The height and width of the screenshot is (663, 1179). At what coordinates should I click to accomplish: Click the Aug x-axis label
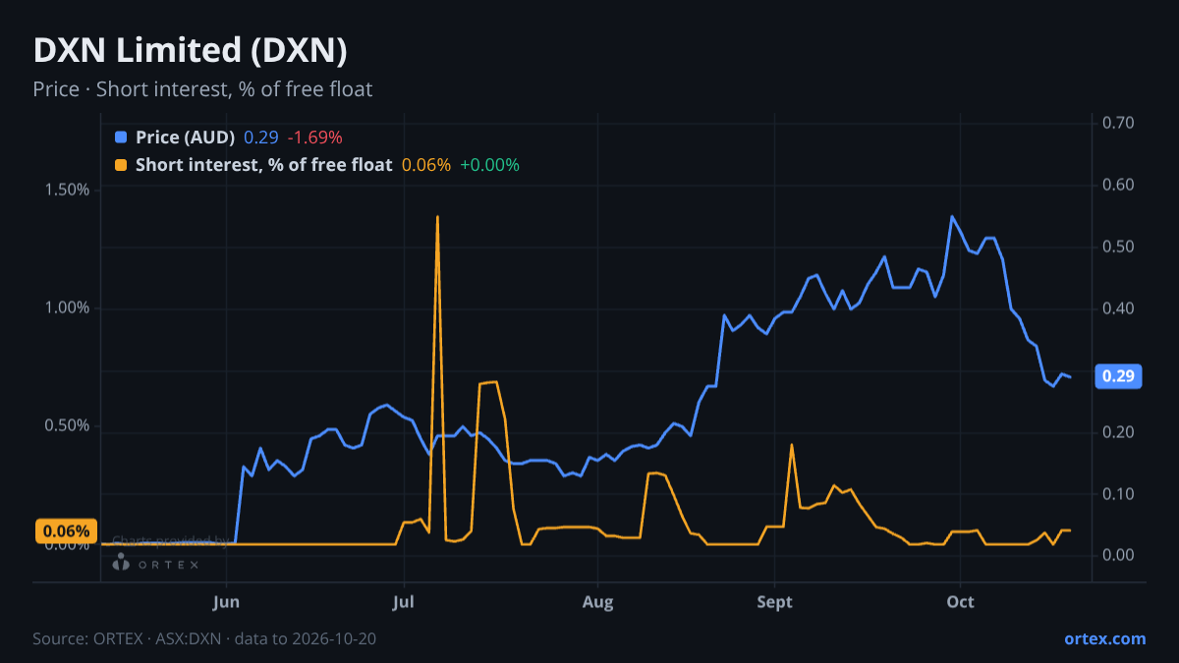597,602
